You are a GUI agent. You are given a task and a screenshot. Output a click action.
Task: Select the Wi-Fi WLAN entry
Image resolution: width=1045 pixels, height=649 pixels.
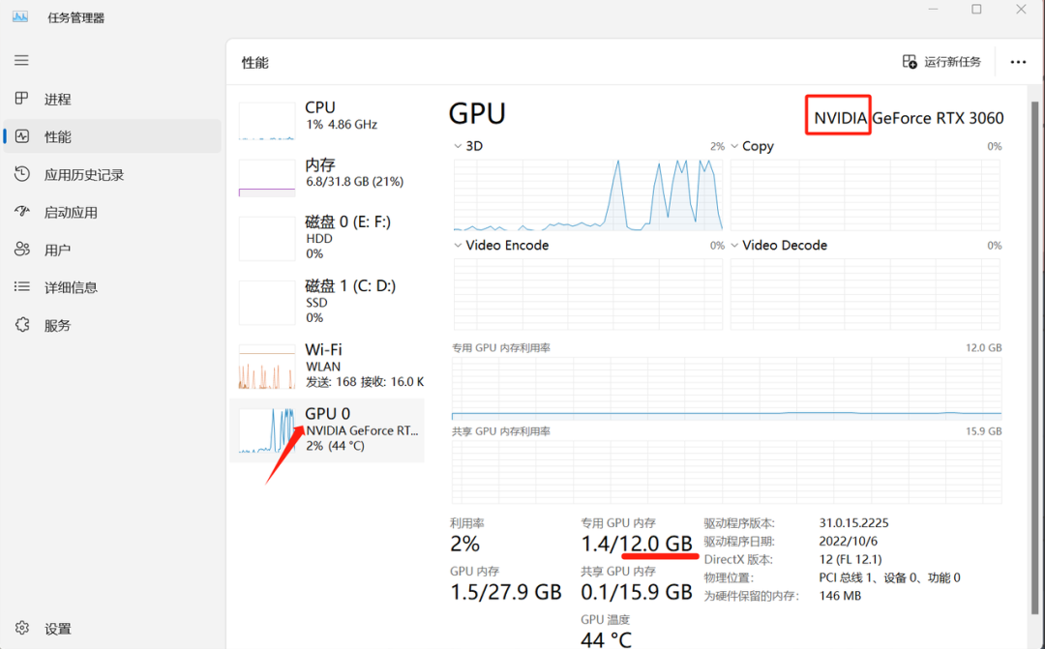click(x=327, y=365)
